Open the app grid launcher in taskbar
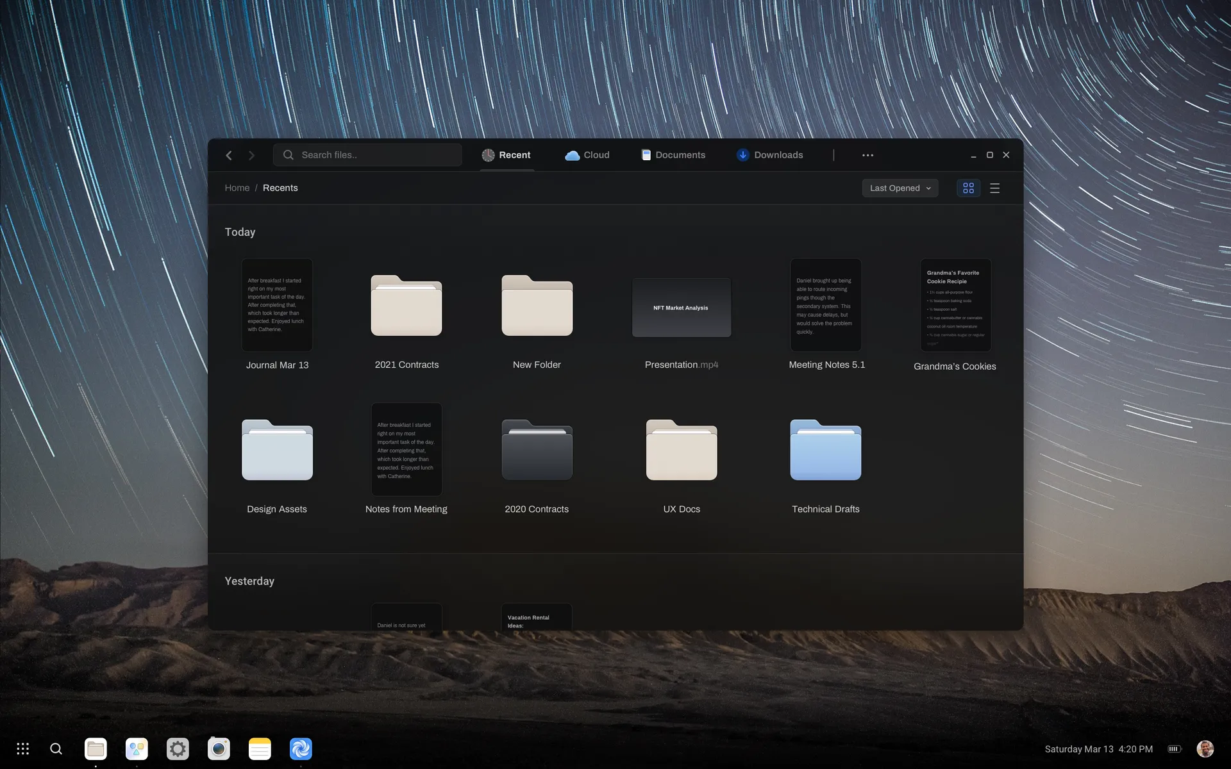The image size is (1231, 769). [23, 748]
